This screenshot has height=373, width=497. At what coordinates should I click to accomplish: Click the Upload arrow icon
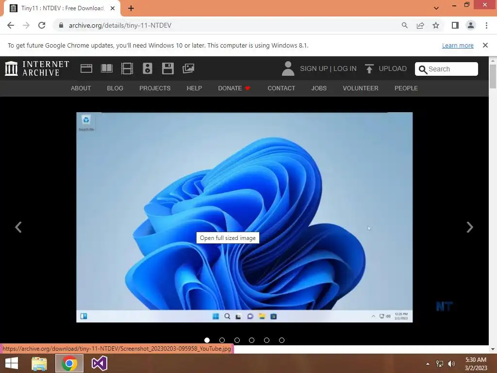coord(369,68)
